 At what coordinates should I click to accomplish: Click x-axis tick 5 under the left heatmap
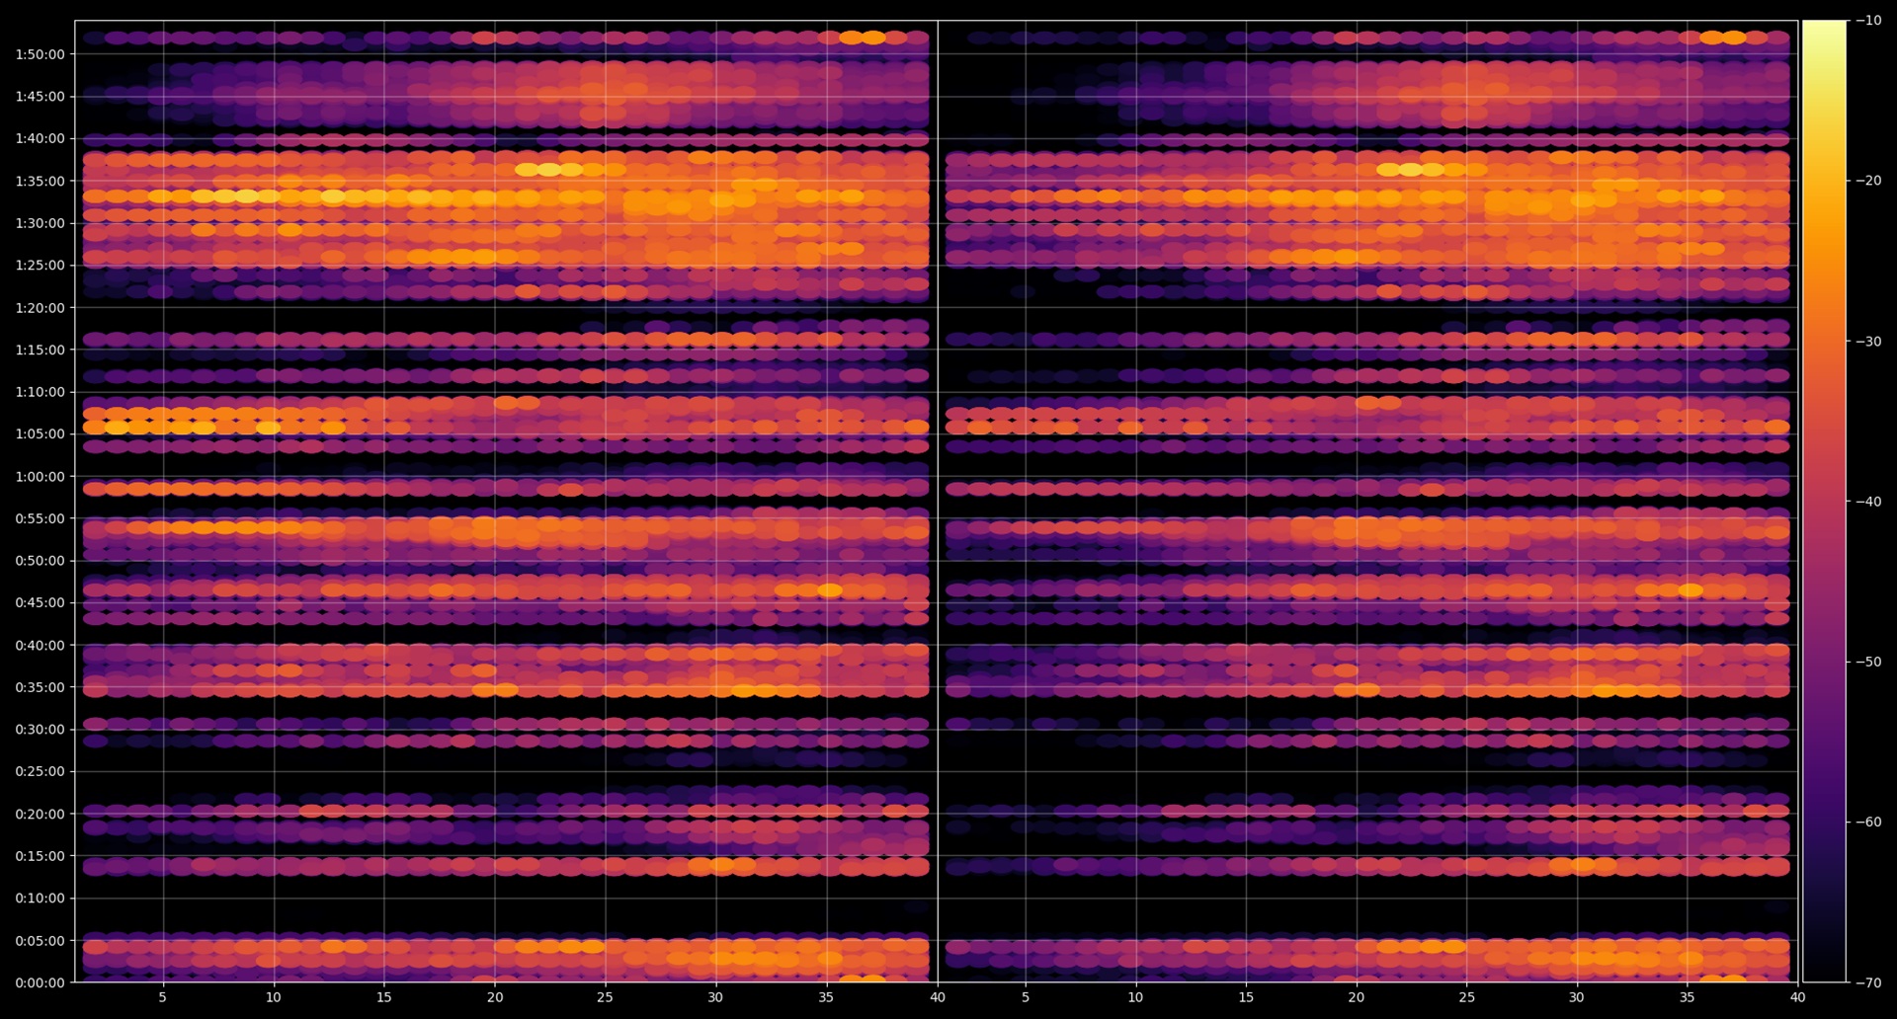coord(163,997)
